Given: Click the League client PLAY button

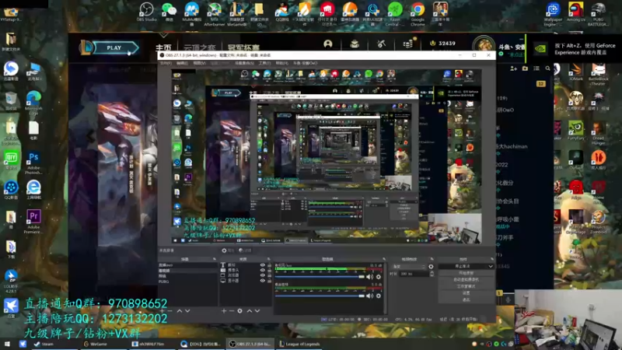Looking at the screenshot, I should (x=114, y=47).
